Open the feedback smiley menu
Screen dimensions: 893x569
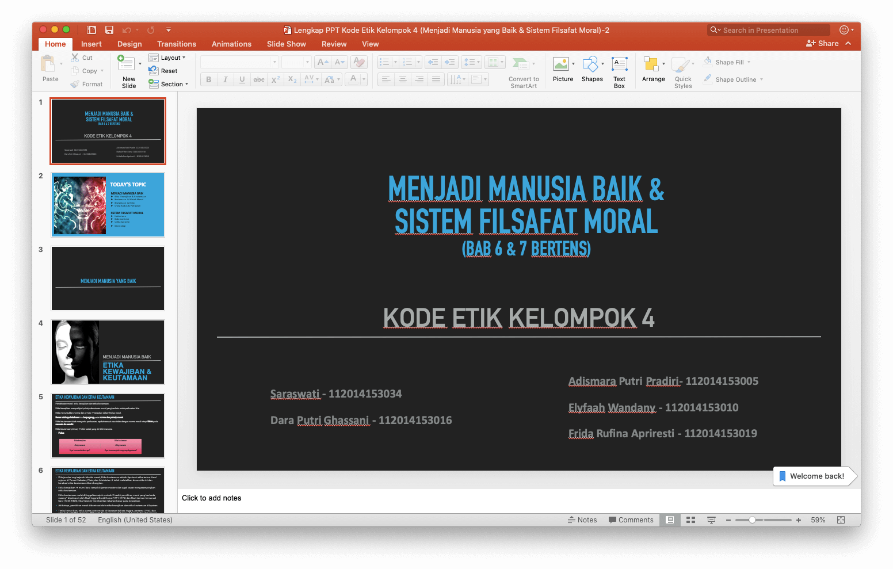click(x=846, y=30)
